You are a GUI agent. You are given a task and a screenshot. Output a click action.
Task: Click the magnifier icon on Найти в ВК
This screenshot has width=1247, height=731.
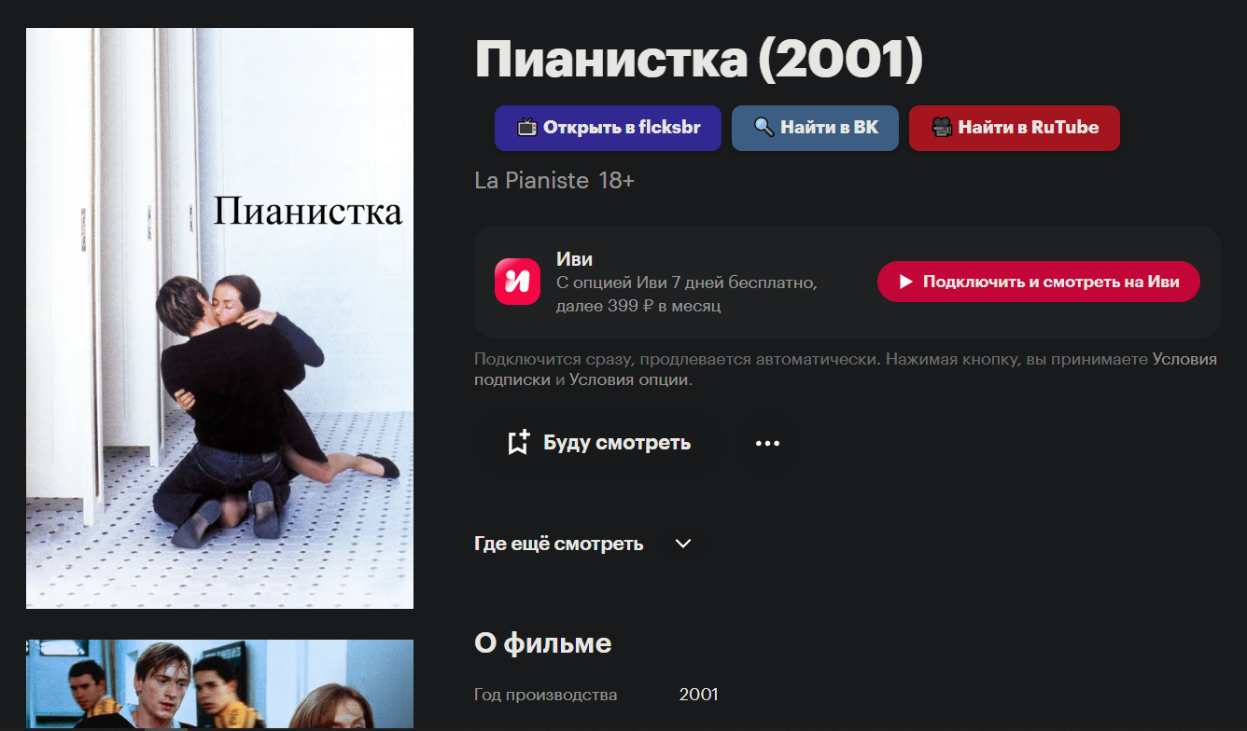pyautogui.click(x=764, y=128)
